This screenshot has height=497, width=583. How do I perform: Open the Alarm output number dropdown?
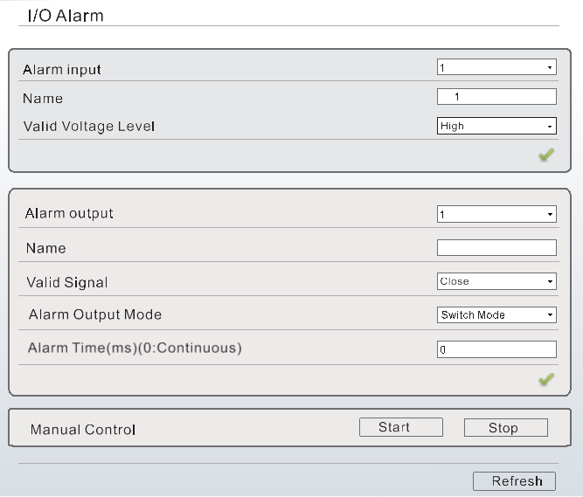496,214
